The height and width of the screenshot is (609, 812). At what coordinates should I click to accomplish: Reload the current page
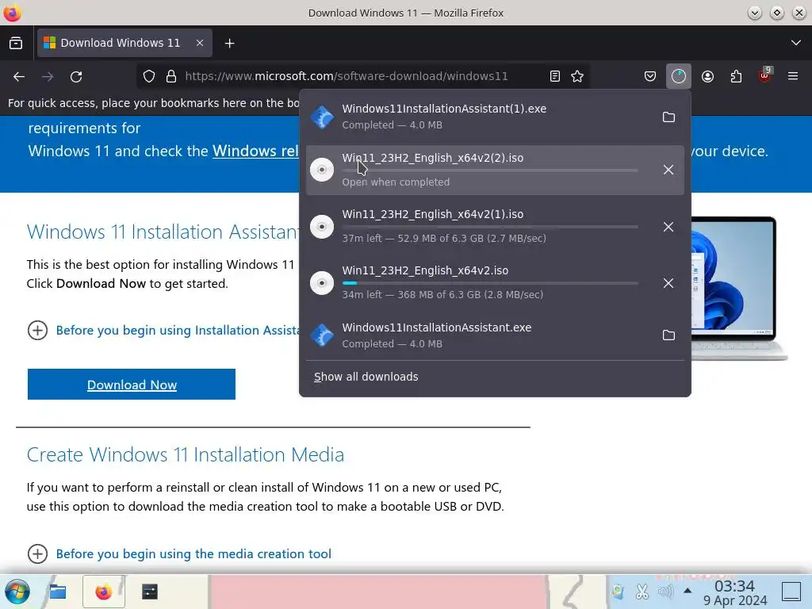click(x=76, y=77)
